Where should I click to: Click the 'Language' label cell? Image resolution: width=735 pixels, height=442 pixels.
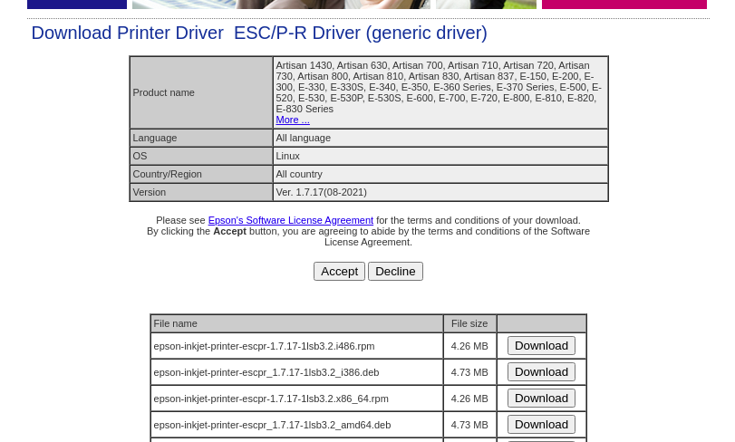pyautogui.click(x=201, y=138)
